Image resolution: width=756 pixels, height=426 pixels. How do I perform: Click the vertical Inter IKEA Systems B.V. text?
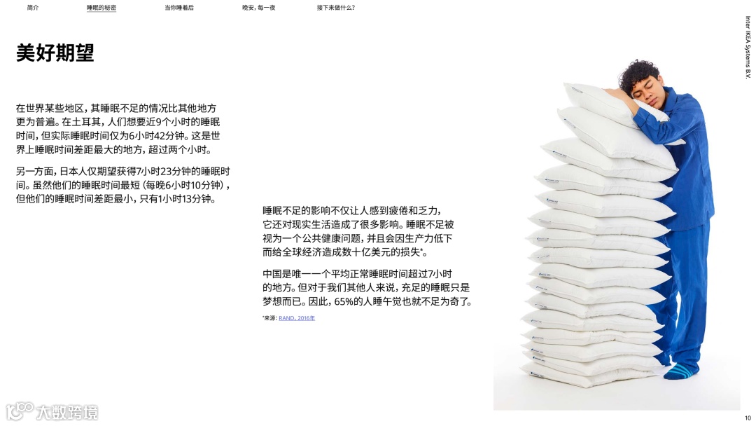748,47
